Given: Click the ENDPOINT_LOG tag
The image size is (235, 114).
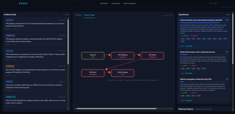Looking at the screenshot, I should coord(10,97).
